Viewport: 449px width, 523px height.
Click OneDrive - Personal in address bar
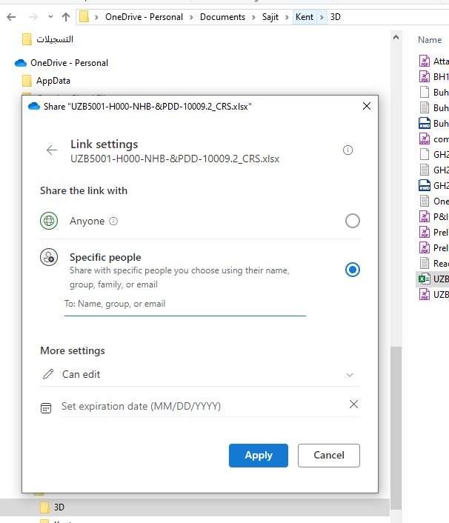[x=144, y=17]
